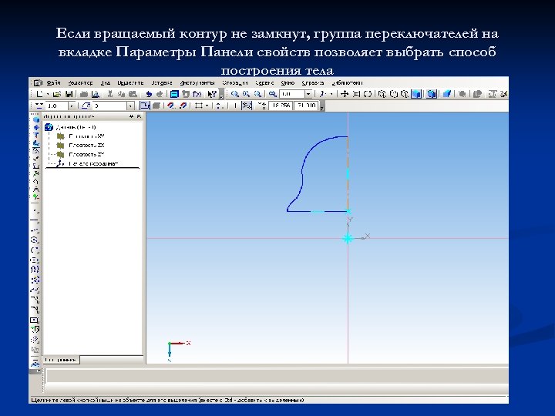Click the Copy icon

pos(122,94)
